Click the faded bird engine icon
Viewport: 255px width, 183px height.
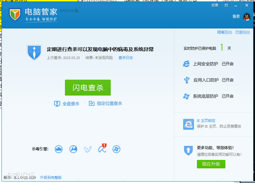click(x=88, y=149)
